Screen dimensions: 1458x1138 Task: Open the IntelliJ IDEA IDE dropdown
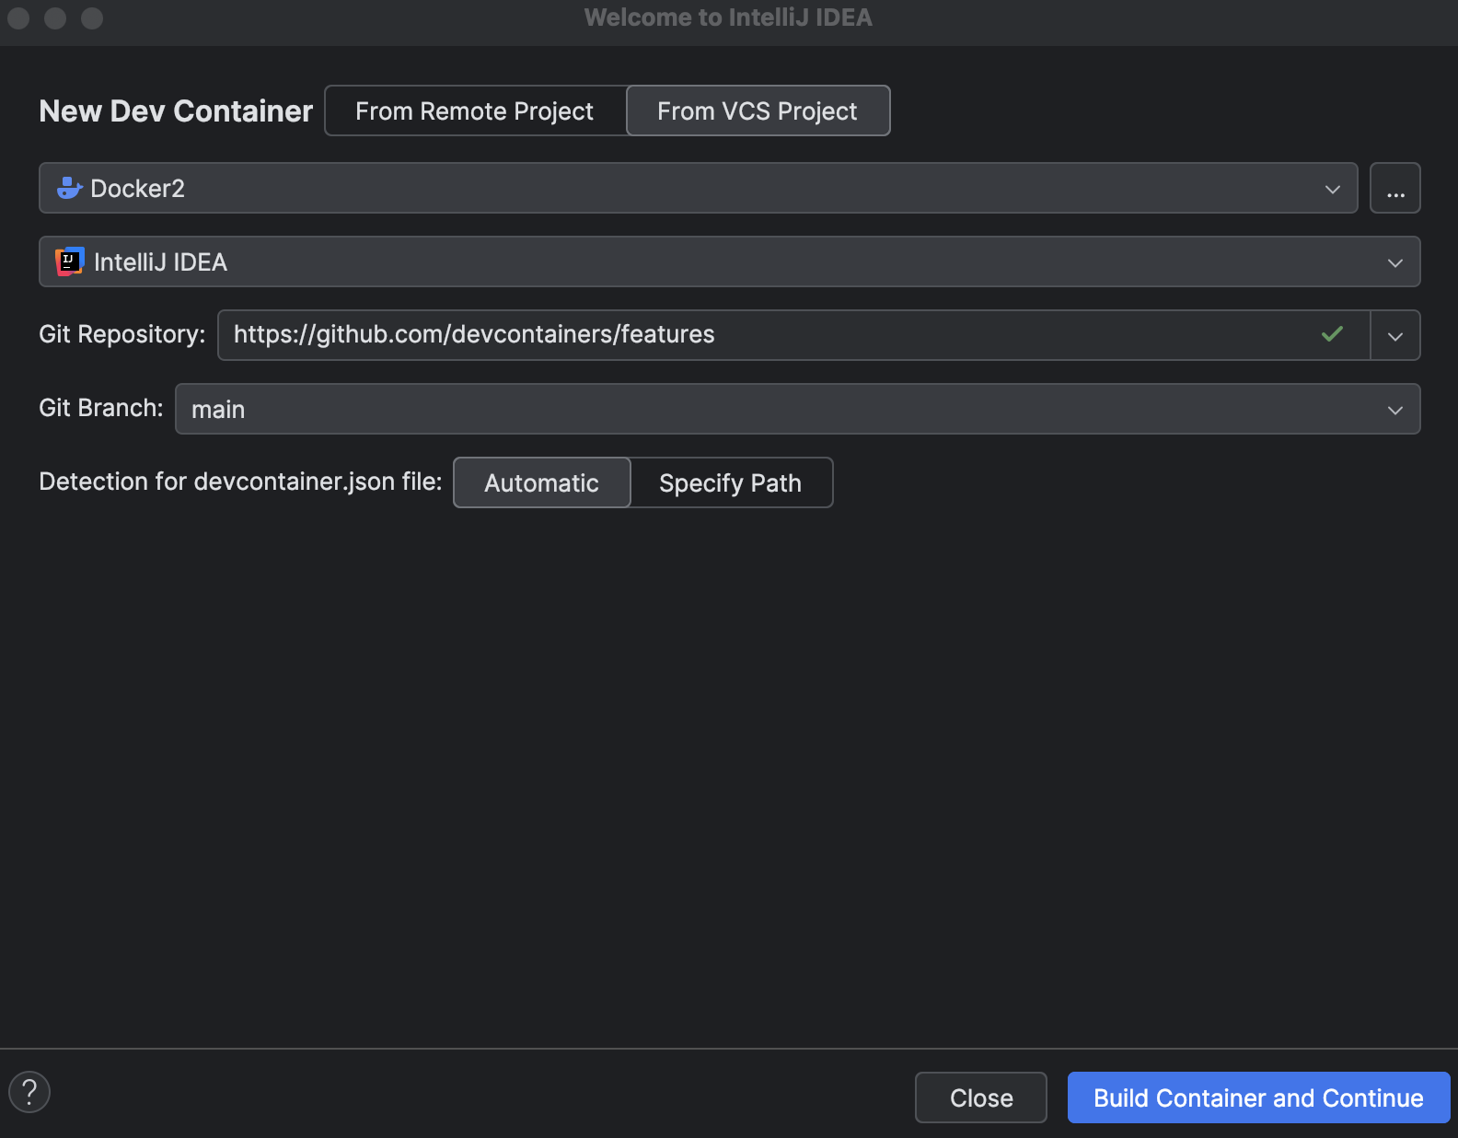[1394, 262]
